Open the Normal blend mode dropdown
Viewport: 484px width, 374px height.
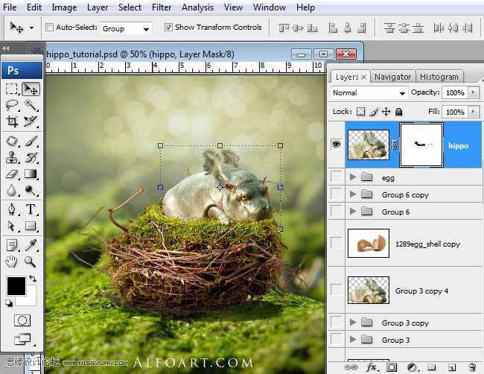tap(369, 93)
